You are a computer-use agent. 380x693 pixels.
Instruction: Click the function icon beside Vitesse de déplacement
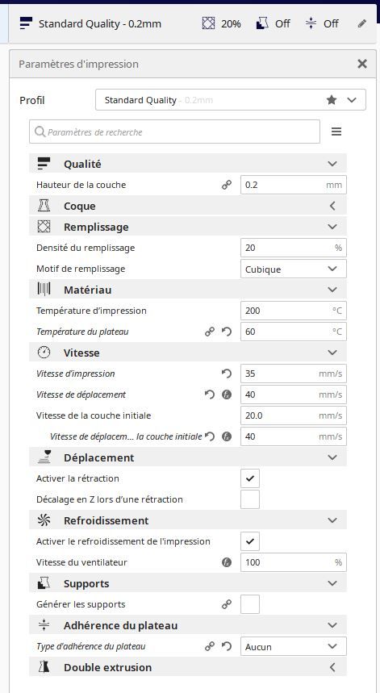pos(227,395)
